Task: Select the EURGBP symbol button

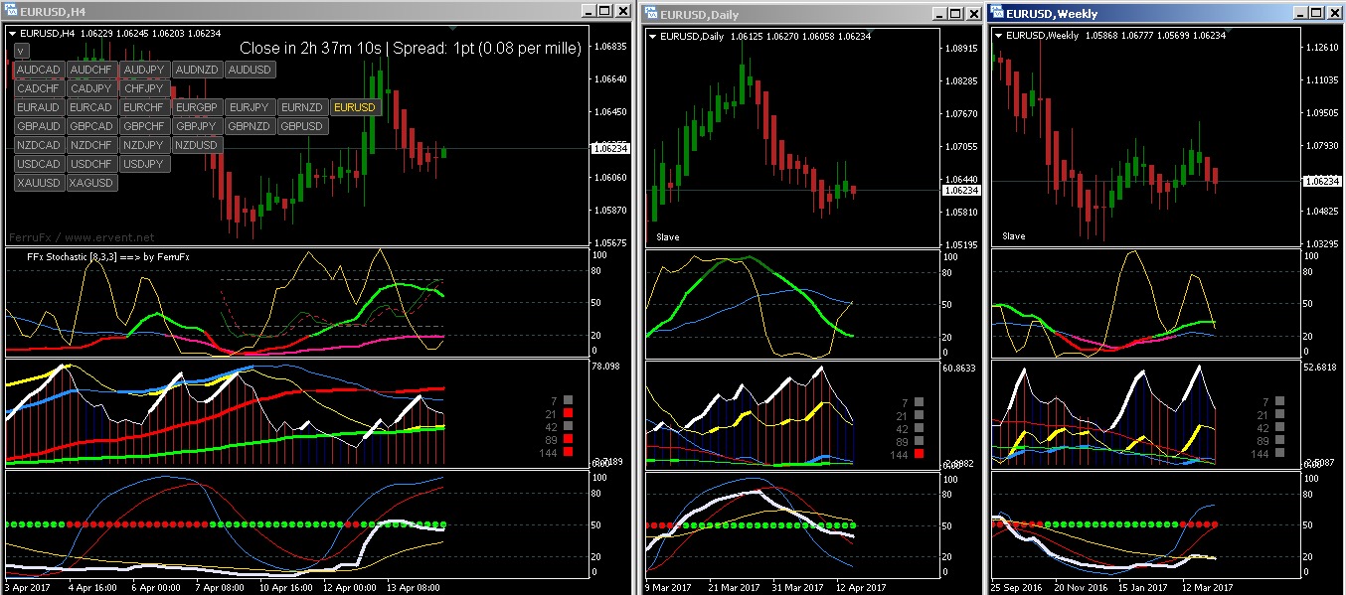Action: point(197,107)
